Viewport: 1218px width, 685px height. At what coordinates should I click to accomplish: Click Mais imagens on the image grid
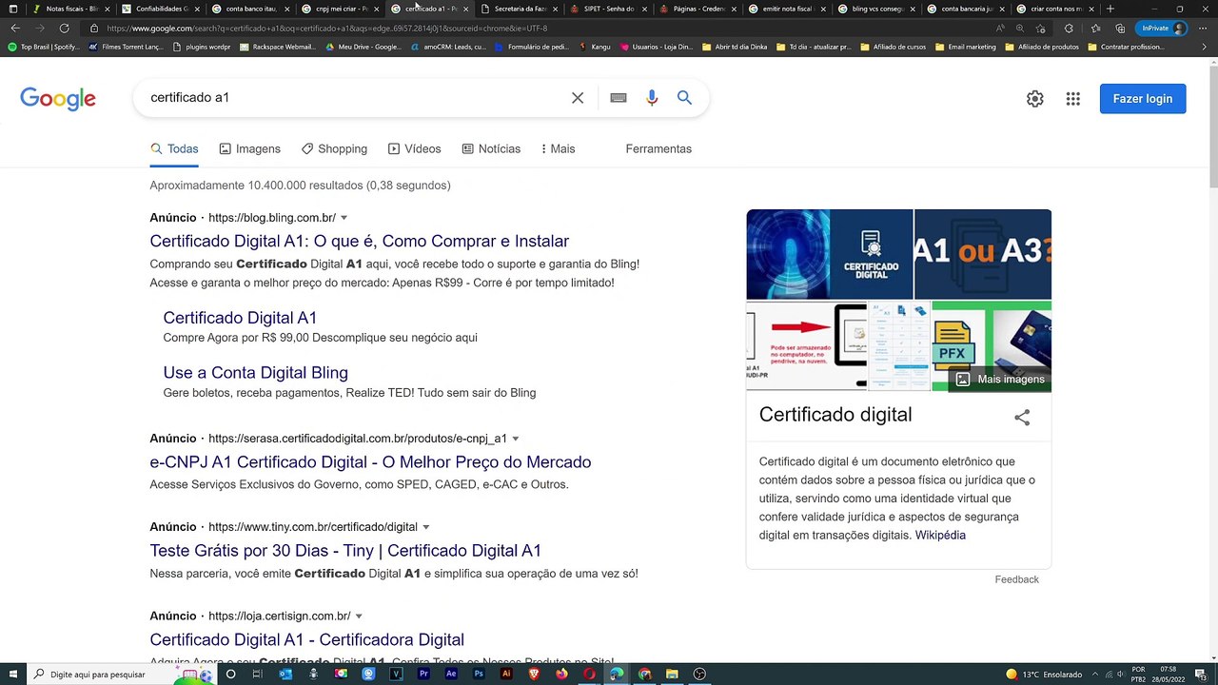[1000, 380]
